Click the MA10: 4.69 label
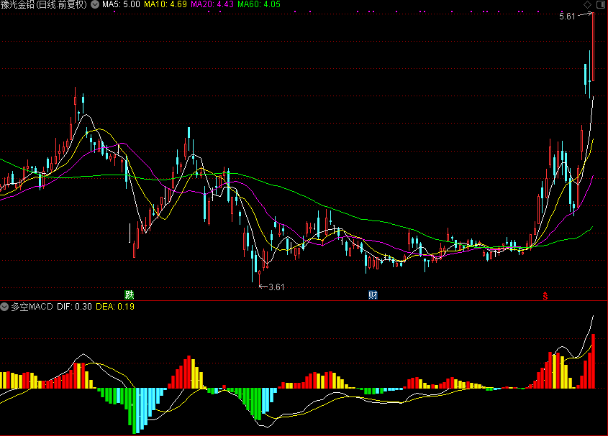Screen dimensions: 608x436 pos(165,4)
